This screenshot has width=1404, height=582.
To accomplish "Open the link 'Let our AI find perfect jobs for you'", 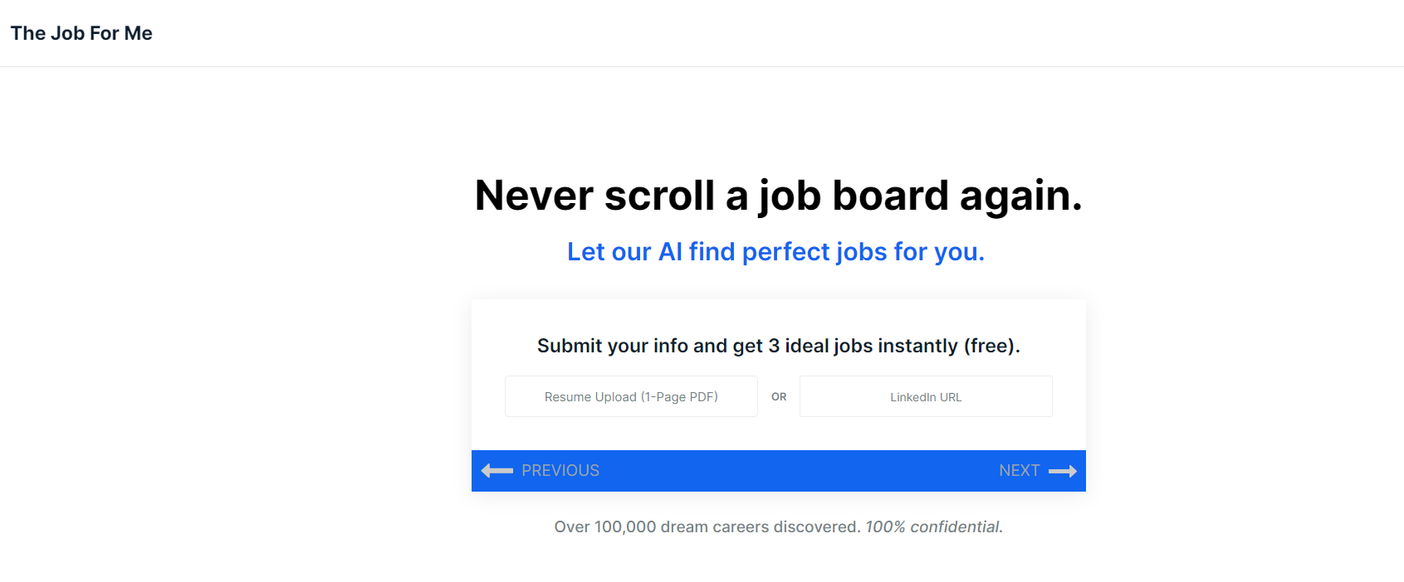I will [x=775, y=251].
